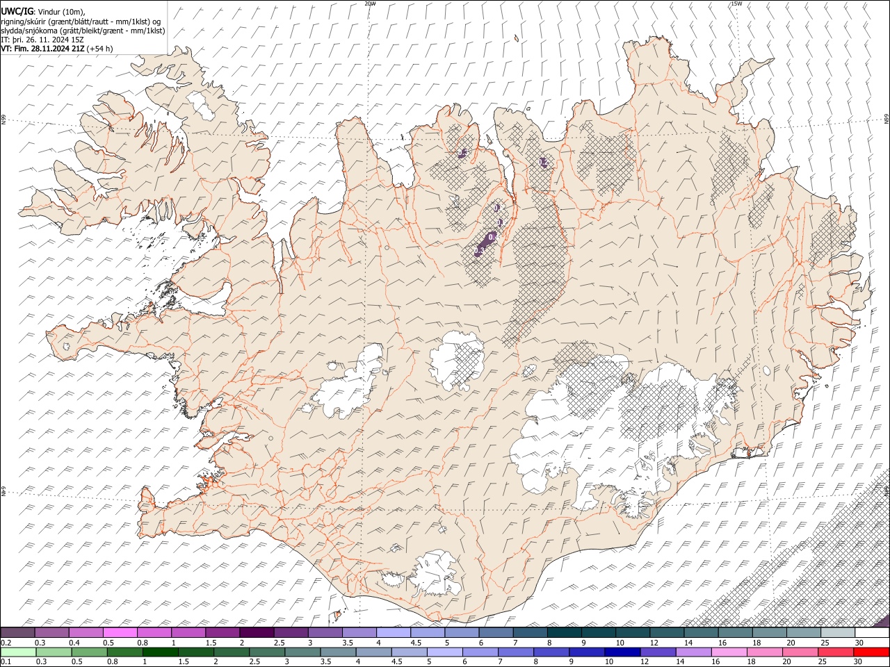Click the '20W' longitude label at top
The height and width of the screenshot is (667, 890).
370,3
